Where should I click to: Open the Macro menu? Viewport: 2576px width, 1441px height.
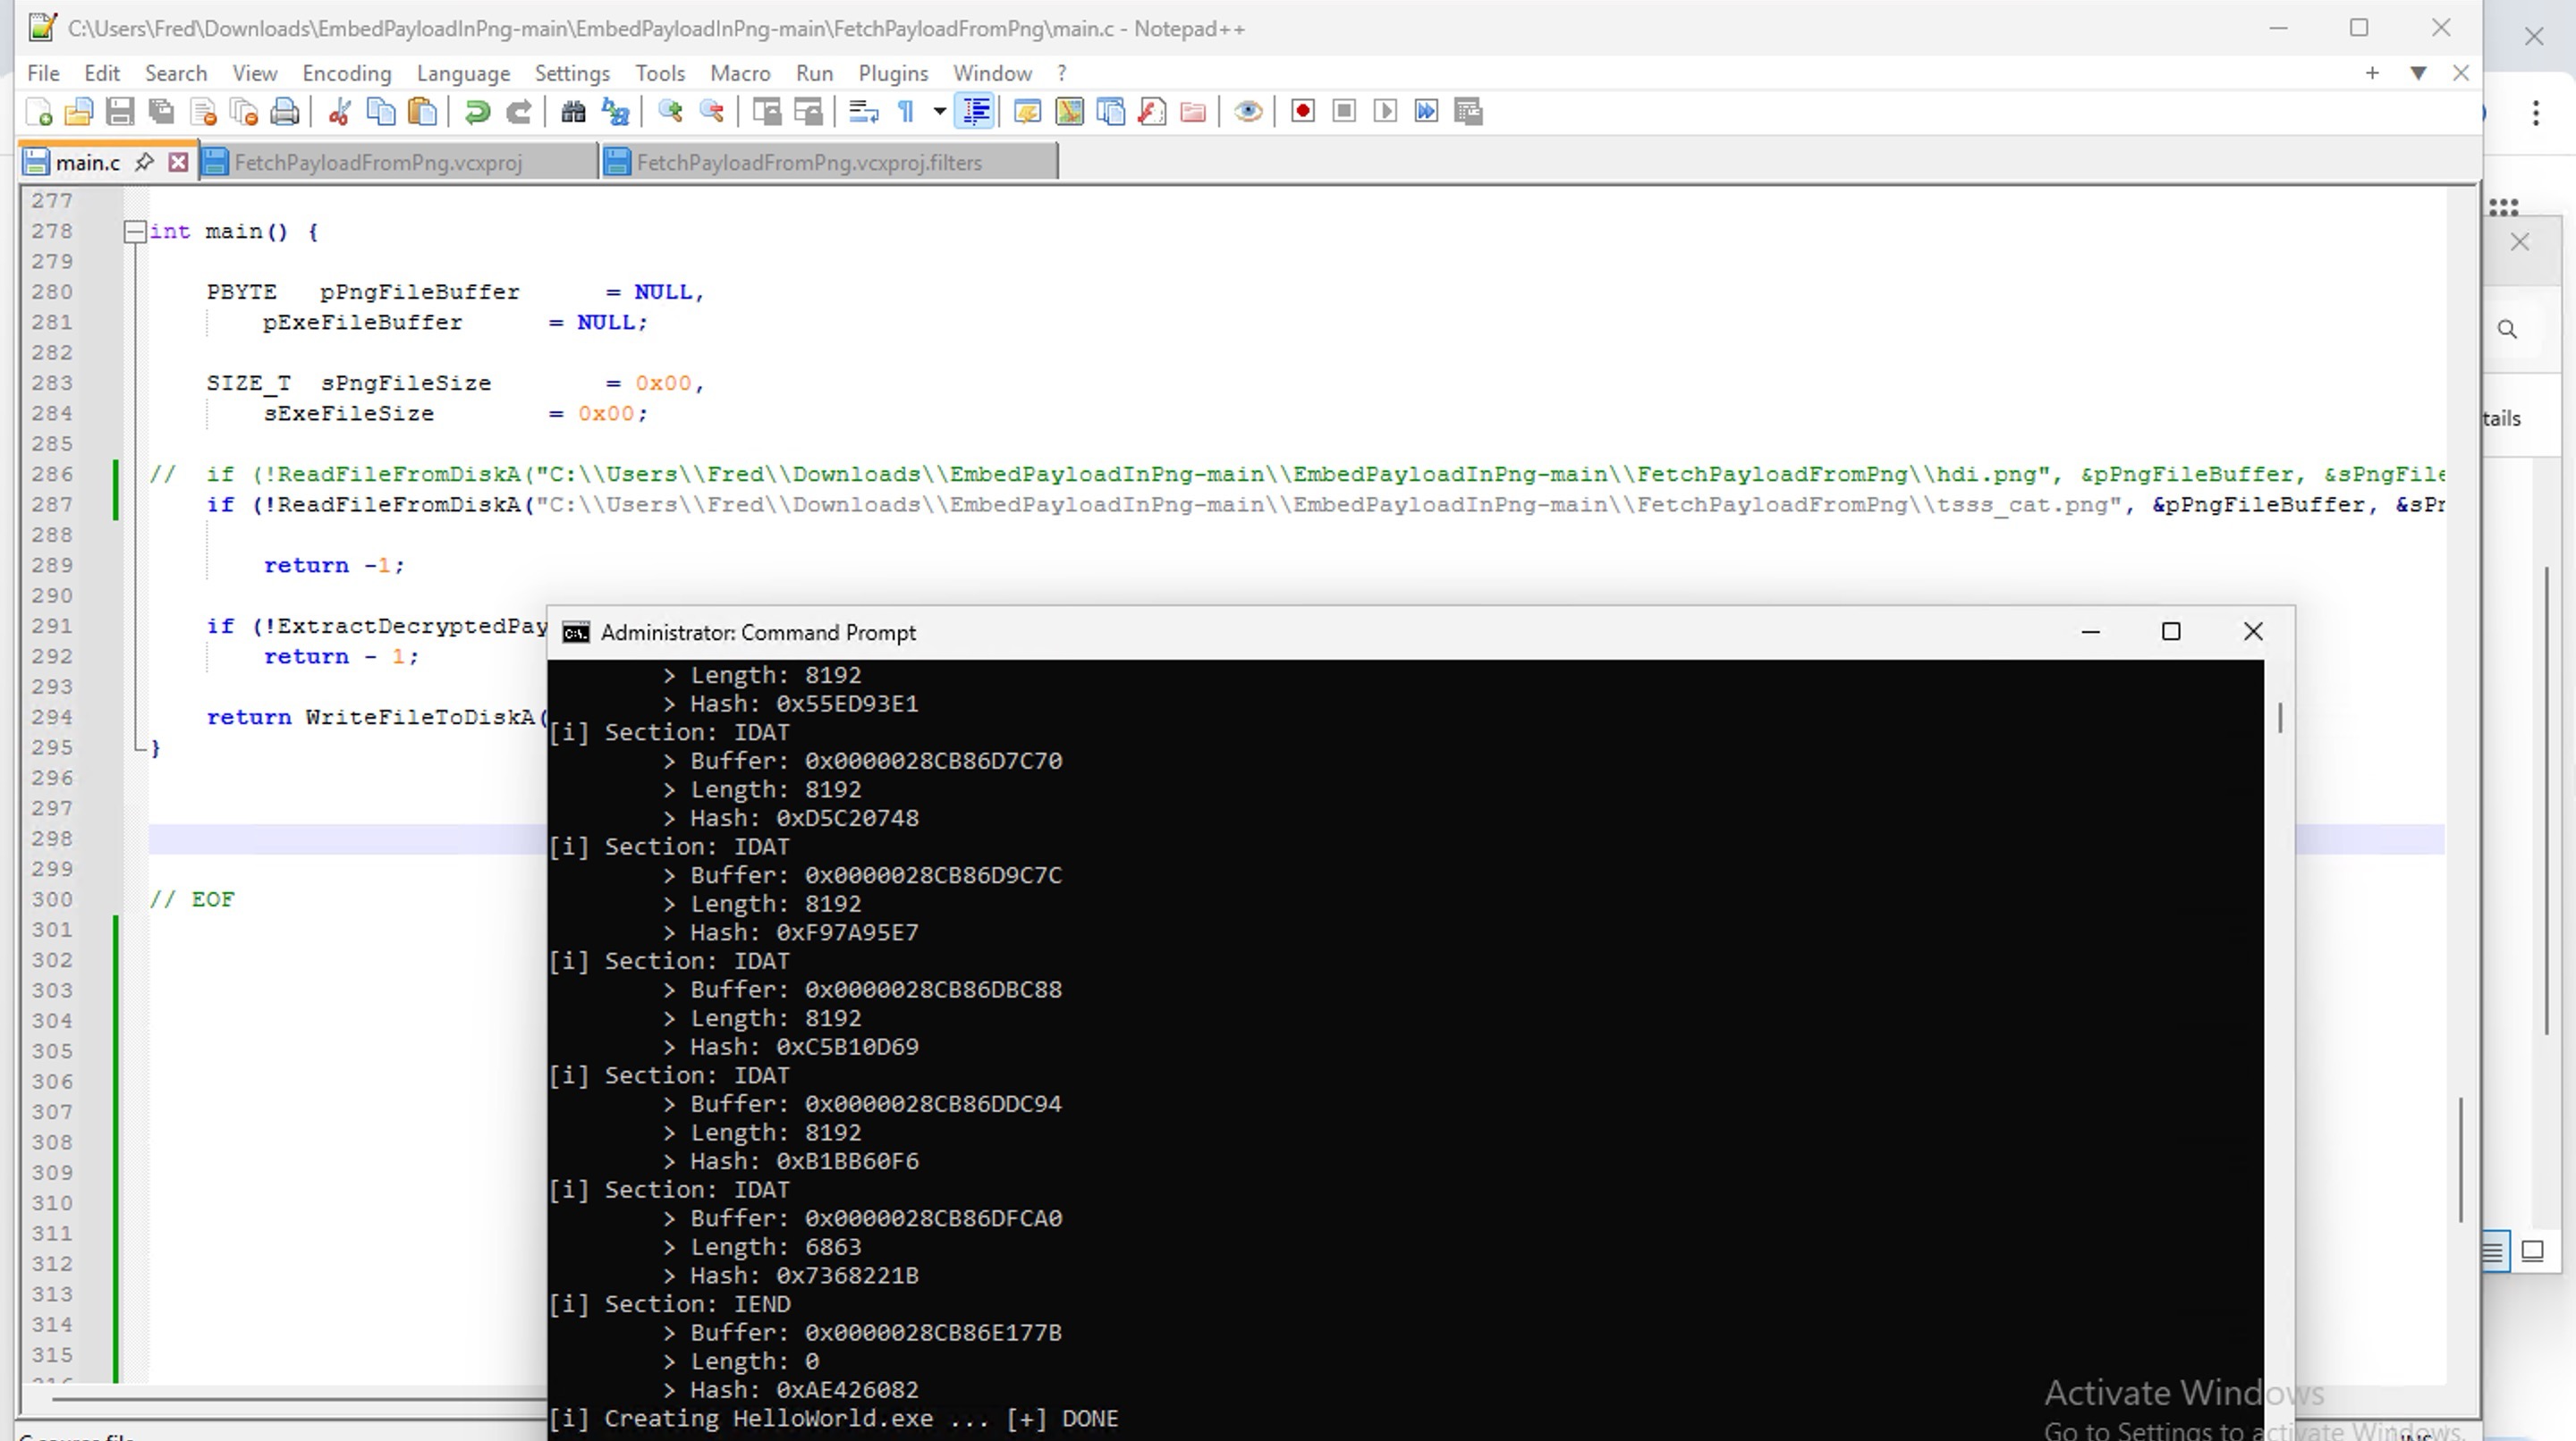(x=740, y=73)
